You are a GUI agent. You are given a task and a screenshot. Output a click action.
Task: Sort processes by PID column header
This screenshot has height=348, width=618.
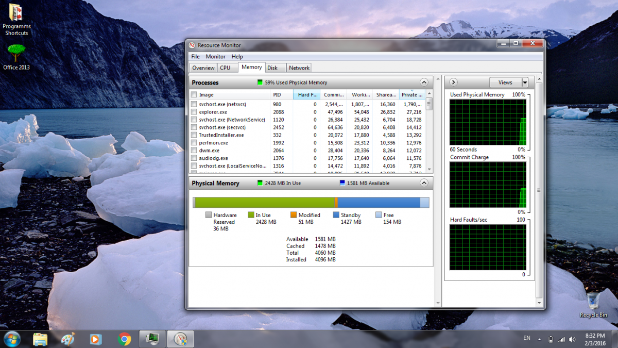point(277,95)
